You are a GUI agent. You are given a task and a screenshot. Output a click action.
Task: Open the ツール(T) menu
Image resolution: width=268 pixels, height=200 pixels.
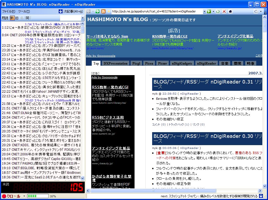[x=24, y=11]
